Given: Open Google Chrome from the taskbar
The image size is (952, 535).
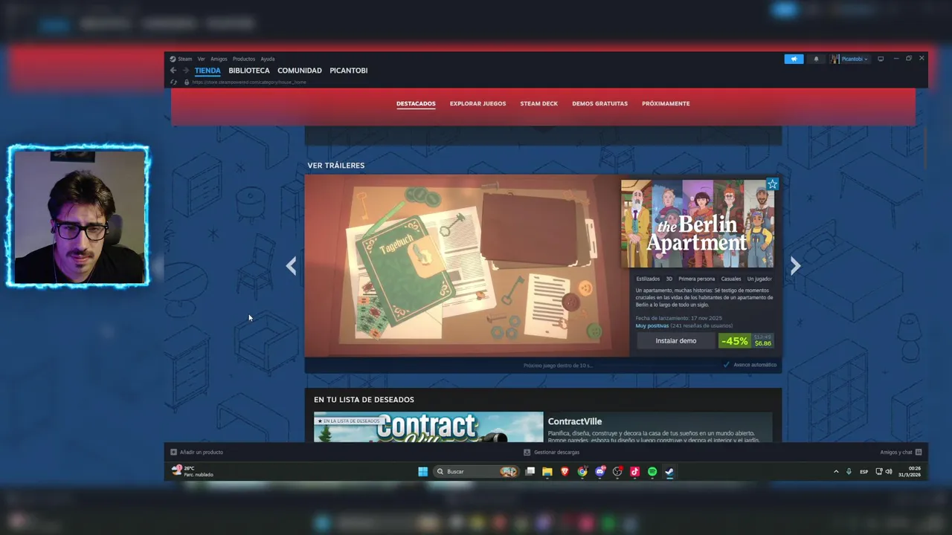Looking at the screenshot, I should [582, 471].
